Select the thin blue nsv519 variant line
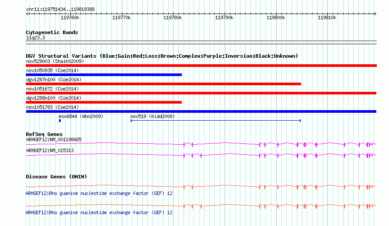Image resolution: width=389 pixels, height=226 pixels. [x=215, y=121]
